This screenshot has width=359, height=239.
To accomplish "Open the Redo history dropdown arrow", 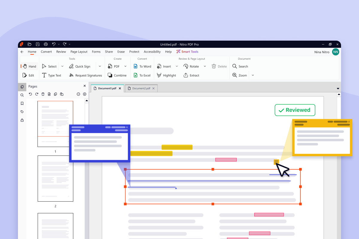I will coord(70,45).
